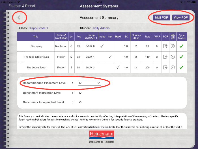The image size is (198, 149).
Task: Click the WAR column header
Action: click(157, 37)
